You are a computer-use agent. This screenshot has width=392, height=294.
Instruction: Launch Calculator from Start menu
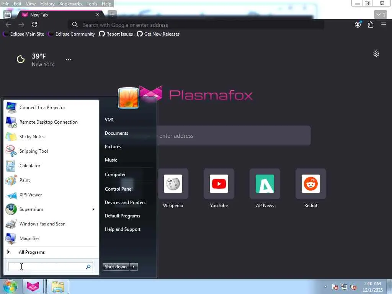pos(51,165)
